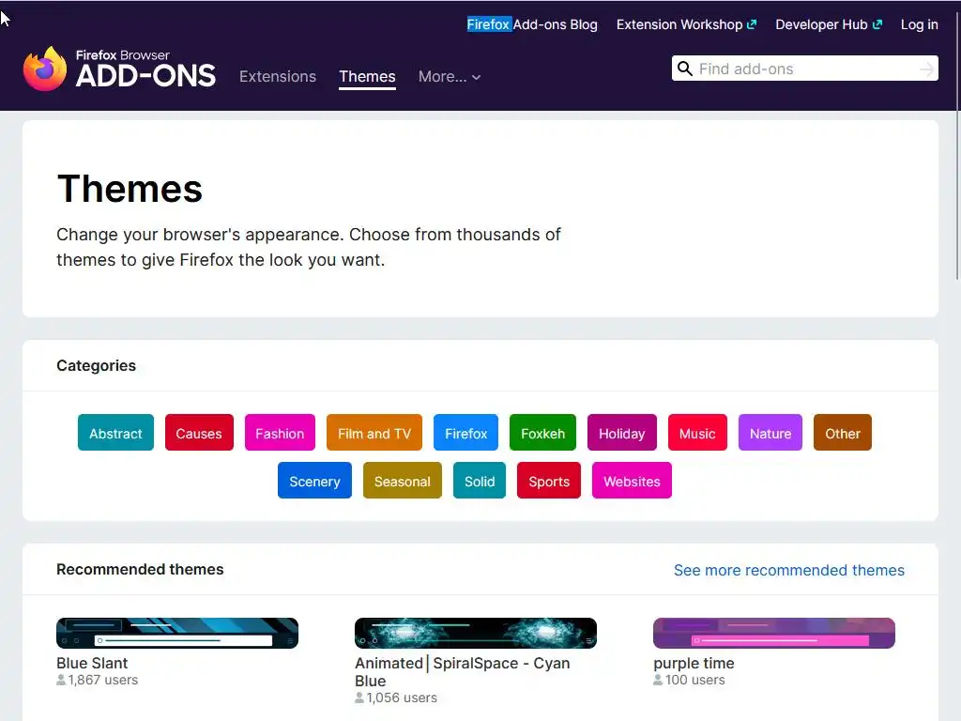Image resolution: width=961 pixels, height=721 pixels.
Task: Click the purple time theme title
Action: [x=694, y=664]
